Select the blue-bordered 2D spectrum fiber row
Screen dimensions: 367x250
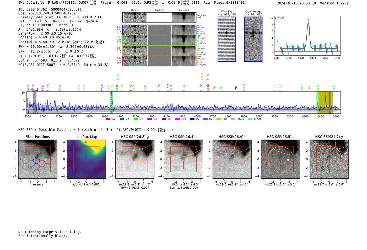pos(159,30)
